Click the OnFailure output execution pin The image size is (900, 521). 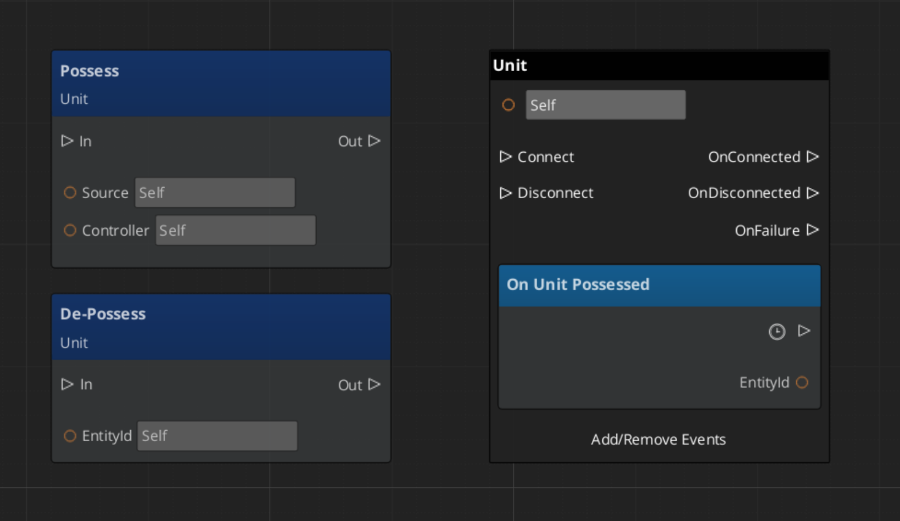813,230
